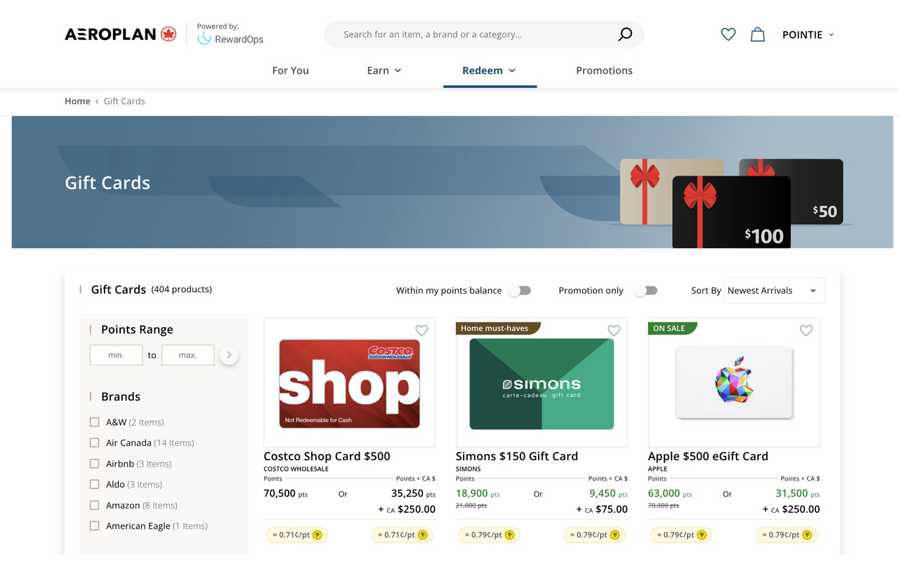Open the POINTIE account dropdown
Image resolution: width=899 pixels, height=562 pixels.
pyautogui.click(x=808, y=34)
